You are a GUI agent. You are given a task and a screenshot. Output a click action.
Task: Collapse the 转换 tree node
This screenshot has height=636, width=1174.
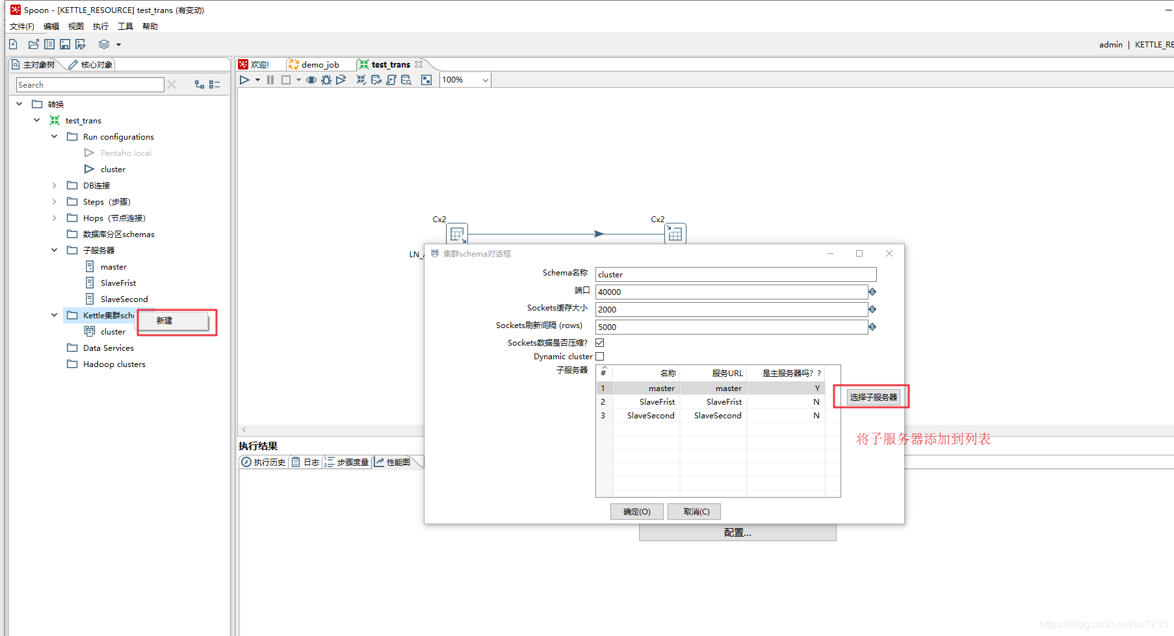(20, 104)
